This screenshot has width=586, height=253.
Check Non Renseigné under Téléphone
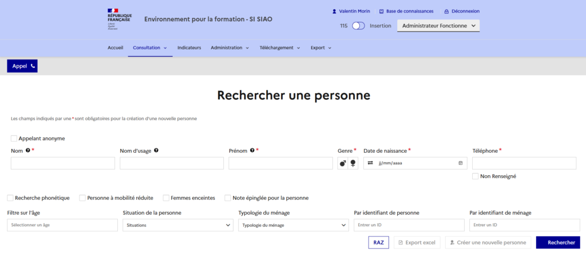pyautogui.click(x=476, y=176)
